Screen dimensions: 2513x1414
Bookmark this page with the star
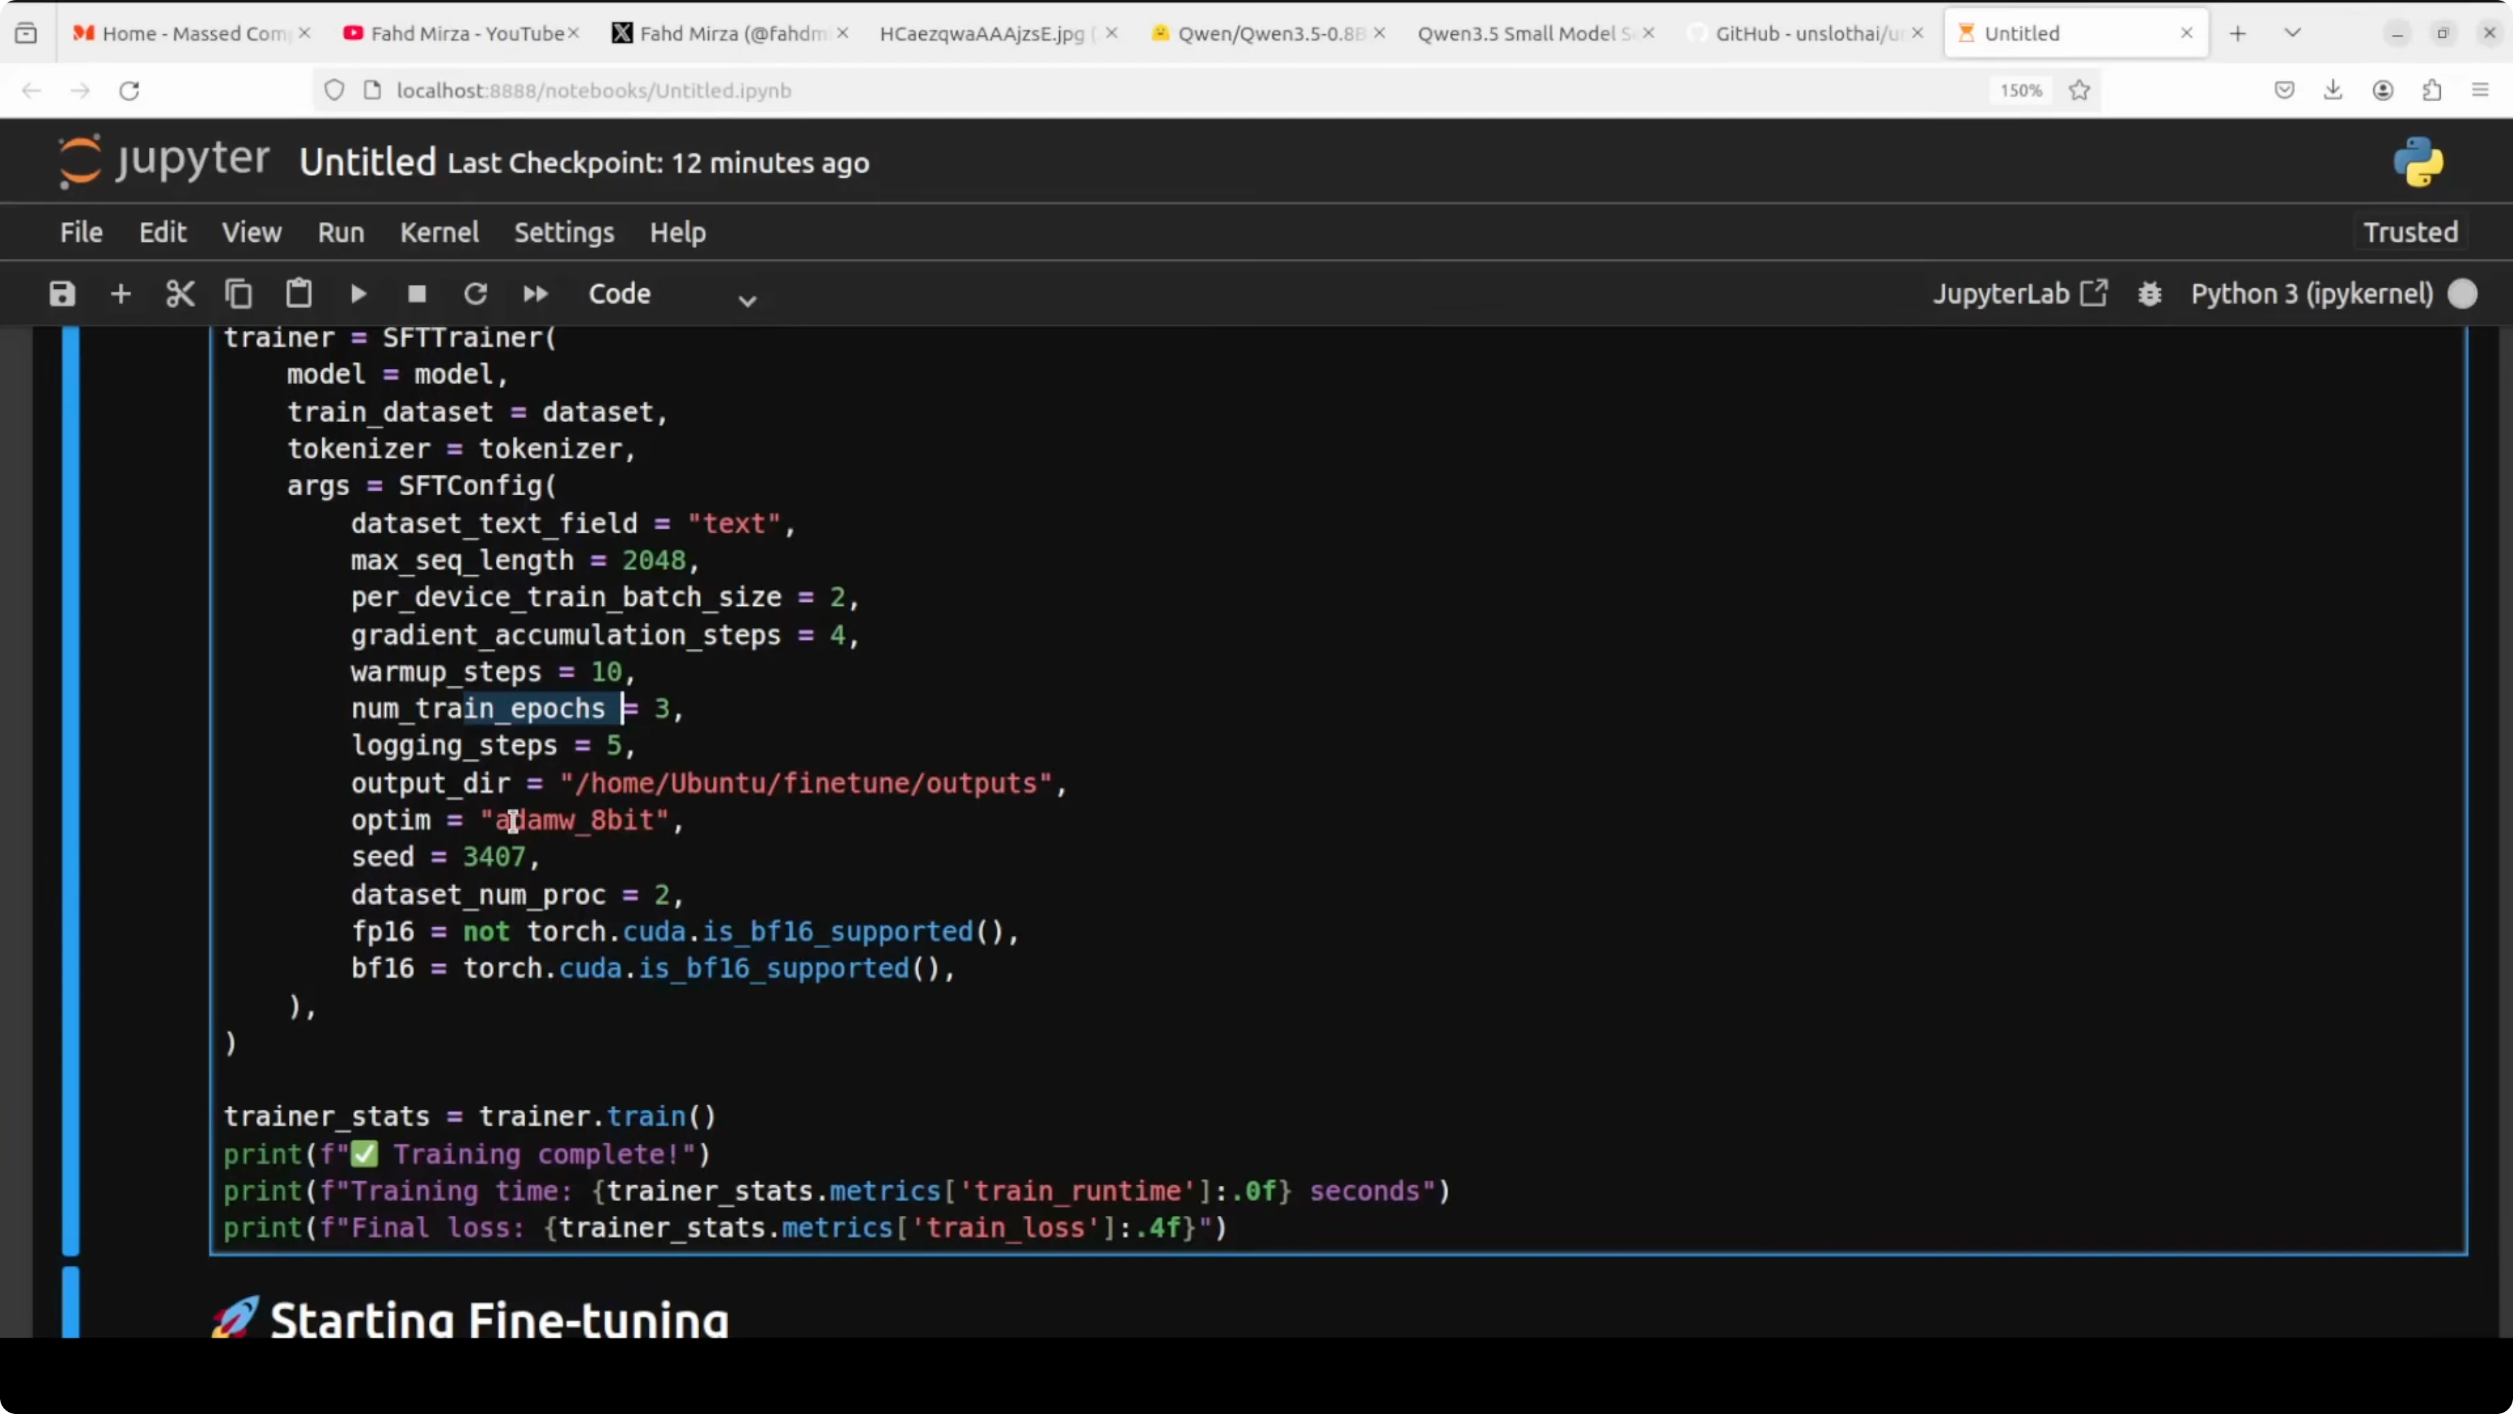coord(2079,89)
